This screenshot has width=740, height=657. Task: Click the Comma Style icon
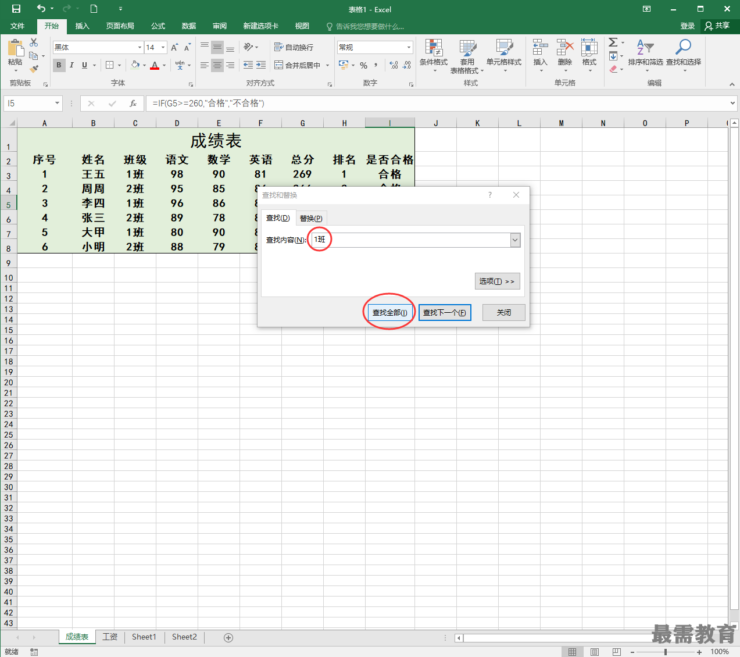[x=376, y=65]
